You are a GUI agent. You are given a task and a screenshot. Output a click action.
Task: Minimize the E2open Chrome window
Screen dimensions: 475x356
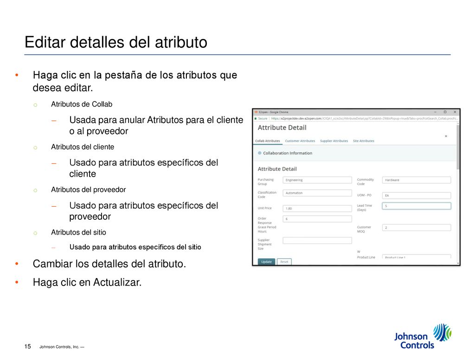(x=435, y=112)
